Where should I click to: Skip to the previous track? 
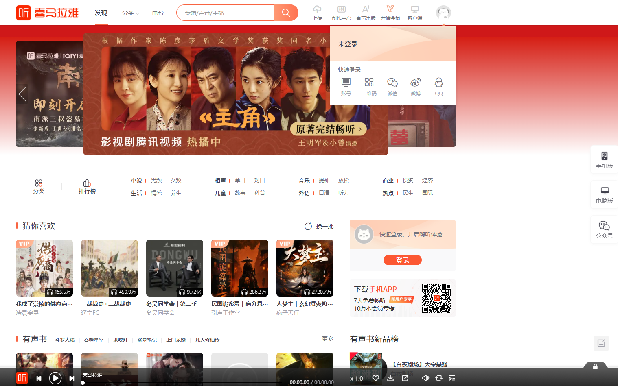[39, 378]
